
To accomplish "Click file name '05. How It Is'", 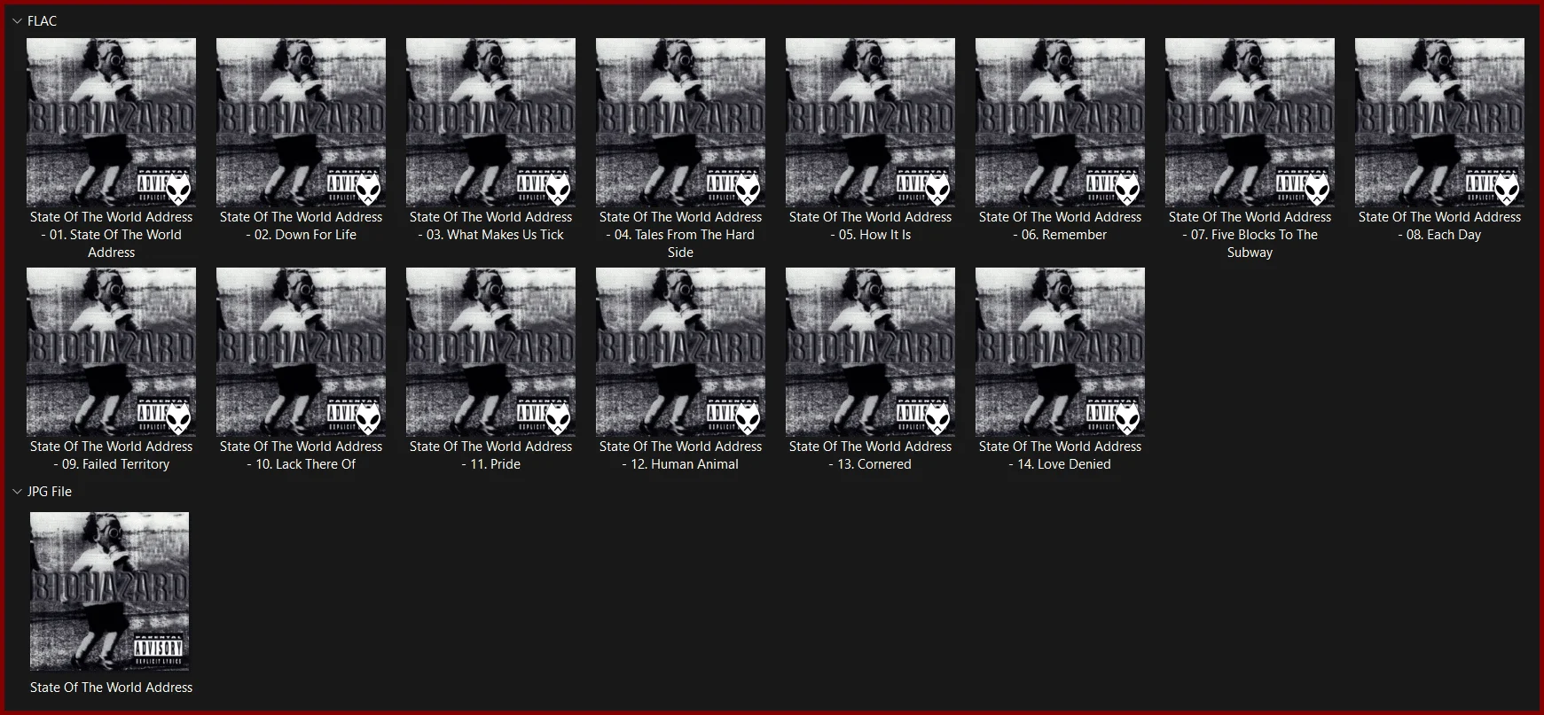I will pyautogui.click(x=870, y=226).
